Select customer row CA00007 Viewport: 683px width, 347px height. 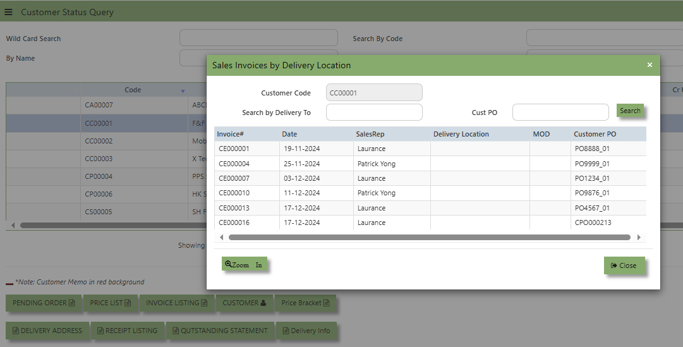106,105
